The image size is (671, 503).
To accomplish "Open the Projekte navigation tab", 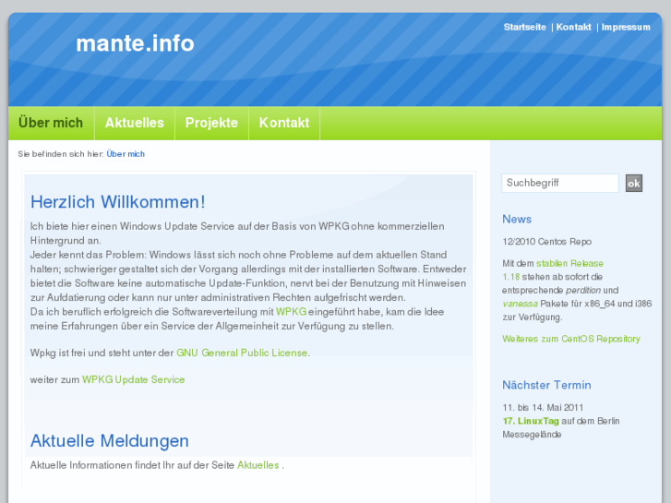I will point(211,123).
